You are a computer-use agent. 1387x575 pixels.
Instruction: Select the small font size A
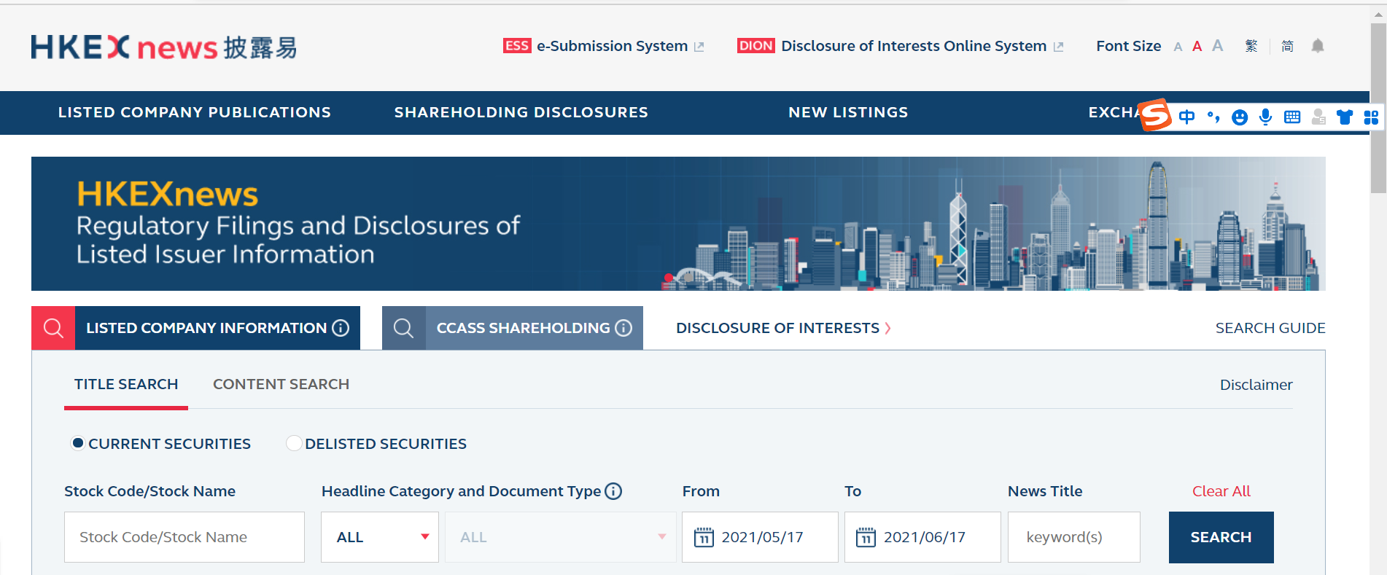[x=1178, y=47]
